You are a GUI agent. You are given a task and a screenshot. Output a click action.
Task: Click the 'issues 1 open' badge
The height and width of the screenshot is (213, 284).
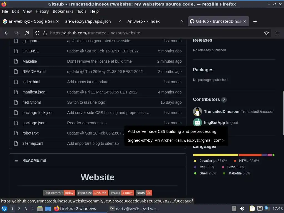pyautogui.click(x=122, y=193)
